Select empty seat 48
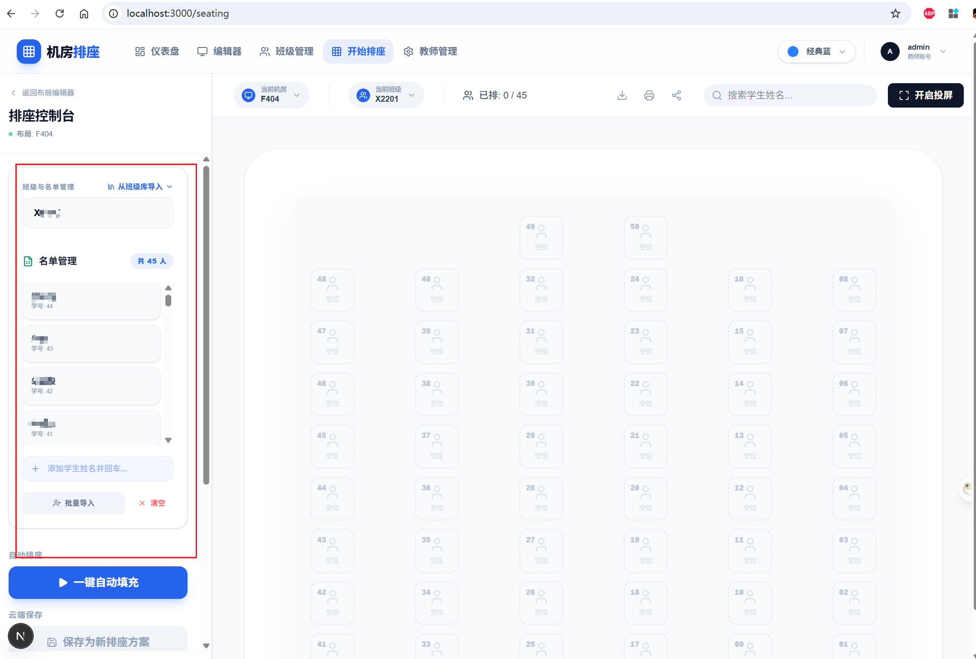 click(x=333, y=290)
